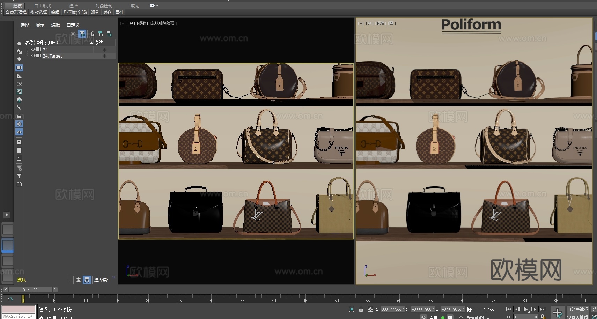Open the 选择 menu in Scene Explorer
This screenshot has height=319, width=597.
pos(25,25)
